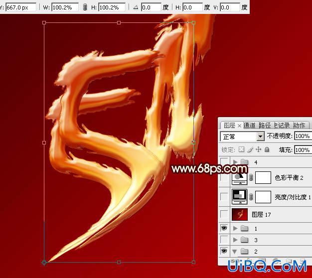Hide group 1 via its eye icon
312x278 pixels.
click(x=224, y=228)
